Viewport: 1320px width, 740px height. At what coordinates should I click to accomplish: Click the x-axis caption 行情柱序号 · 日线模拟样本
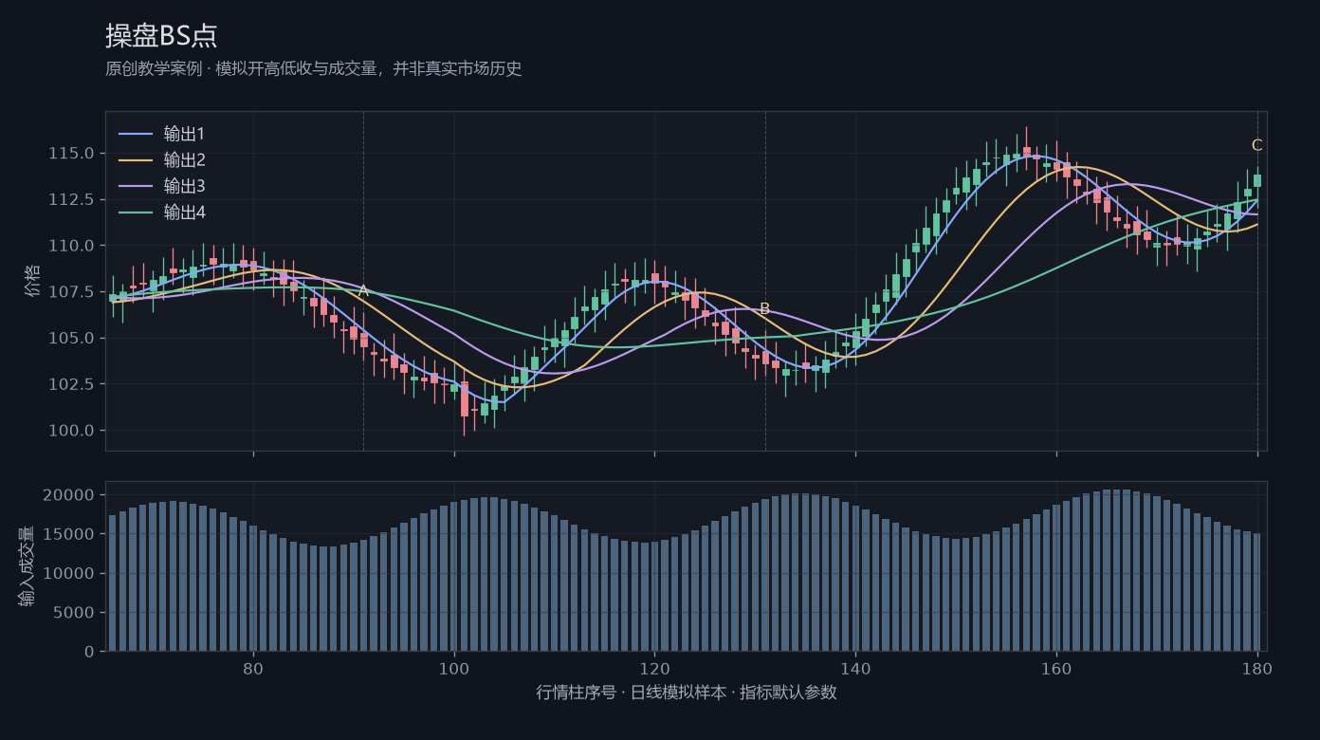point(632,693)
